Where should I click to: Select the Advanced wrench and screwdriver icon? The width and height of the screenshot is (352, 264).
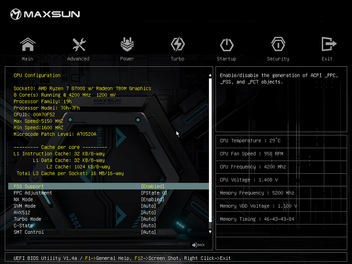79,45
